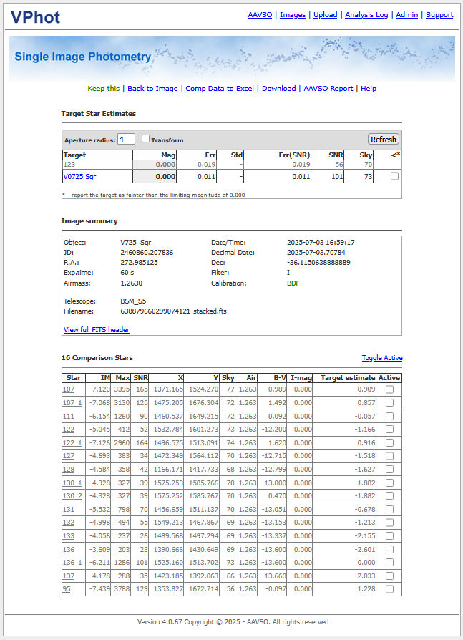This screenshot has width=463, height=640.
Task: Activate comparison star 130_1
Action: (x=389, y=483)
